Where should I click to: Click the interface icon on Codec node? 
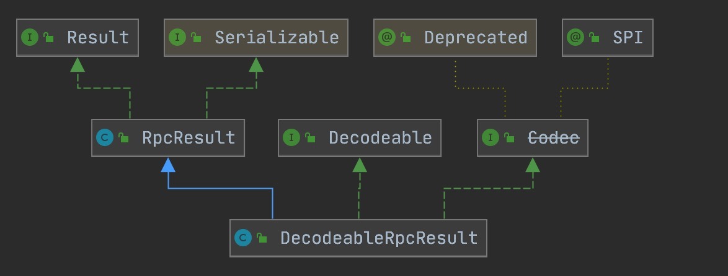pyautogui.click(x=491, y=137)
